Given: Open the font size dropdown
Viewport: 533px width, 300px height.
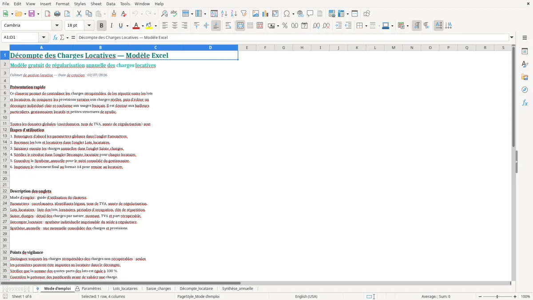Looking at the screenshot, I should [x=89, y=26].
